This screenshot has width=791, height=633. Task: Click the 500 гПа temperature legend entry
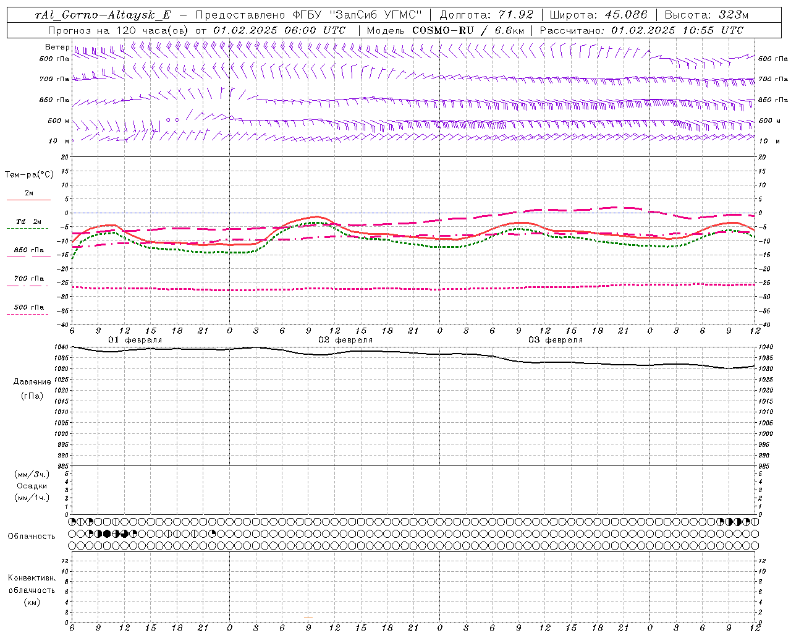point(29,307)
